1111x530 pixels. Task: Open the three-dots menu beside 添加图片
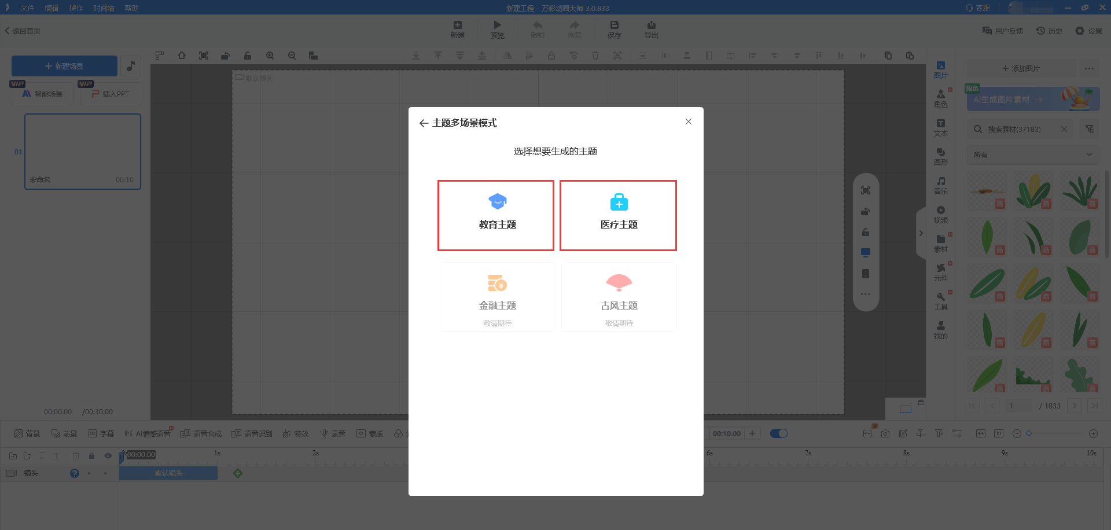pyautogui.click(x=1089, y=68)
